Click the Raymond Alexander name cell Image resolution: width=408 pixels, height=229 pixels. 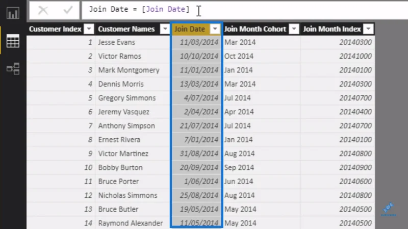coord(133,223)
